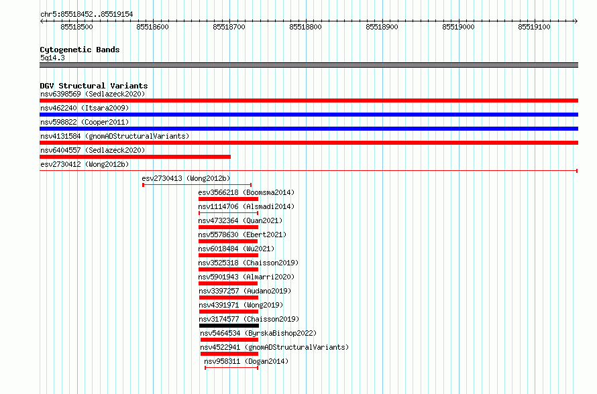Click the 85519000 ruler position
This screenshot has height=394, width=597.
point(458,27)
